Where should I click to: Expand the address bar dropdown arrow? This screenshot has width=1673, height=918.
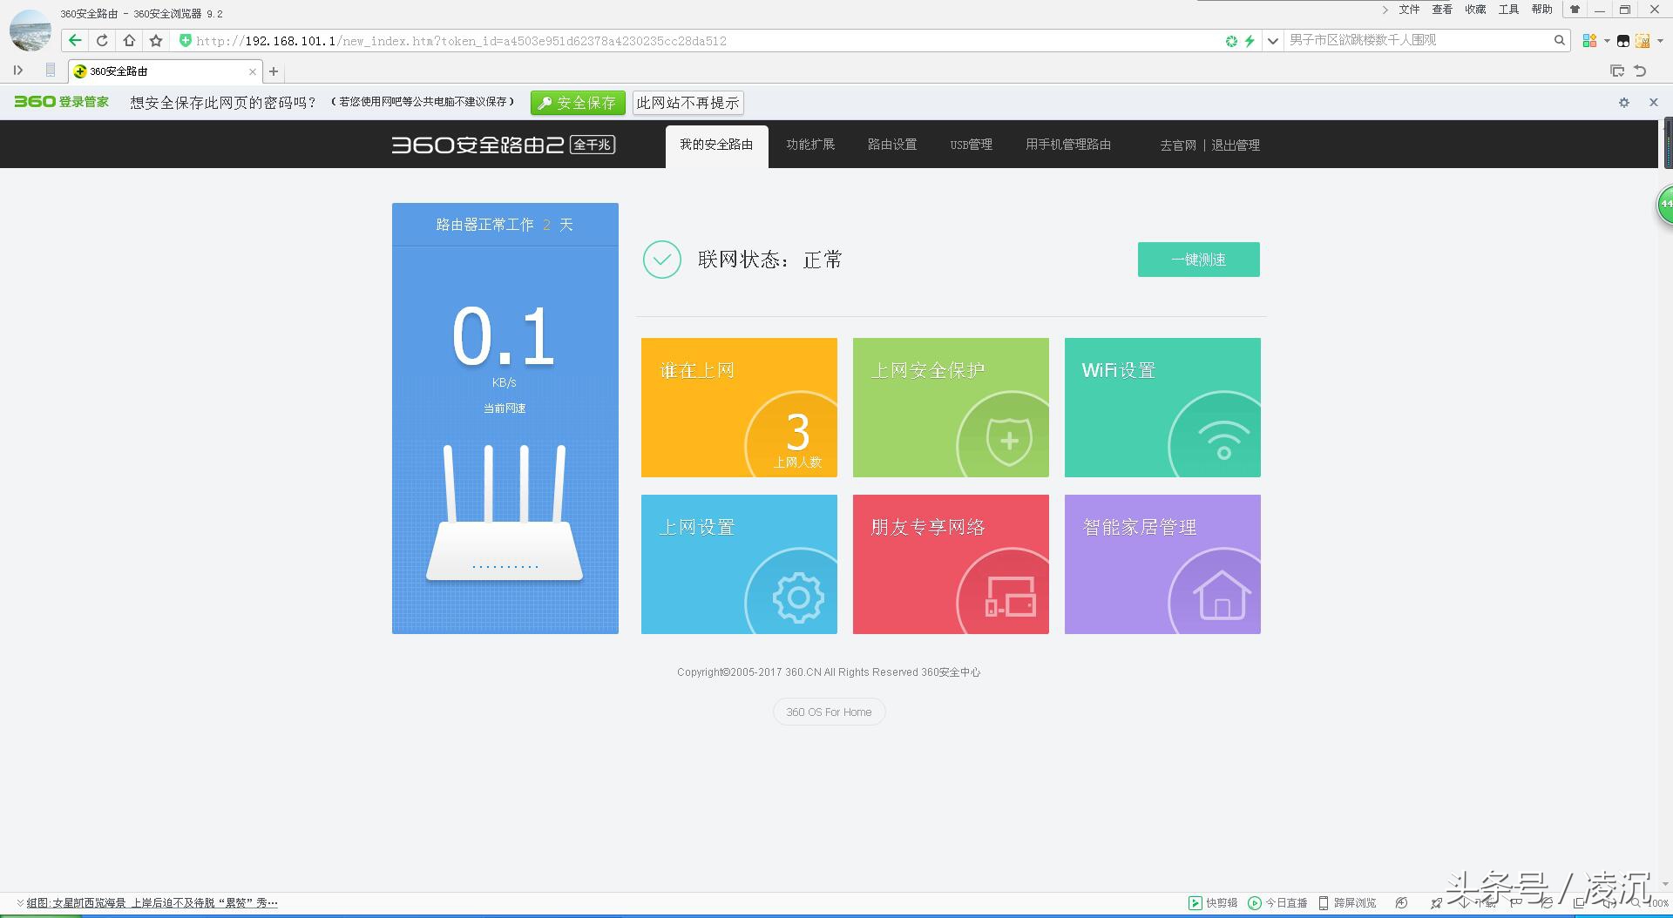coord(1272,40)
